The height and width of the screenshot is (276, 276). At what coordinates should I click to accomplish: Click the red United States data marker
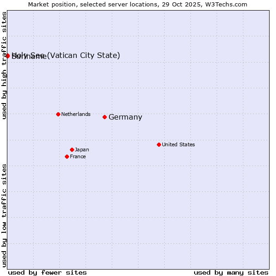tap(159, 144)
